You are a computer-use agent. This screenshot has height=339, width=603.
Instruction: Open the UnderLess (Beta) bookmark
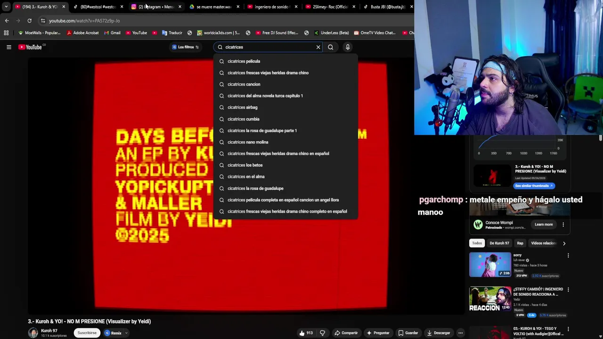[331, 33]
